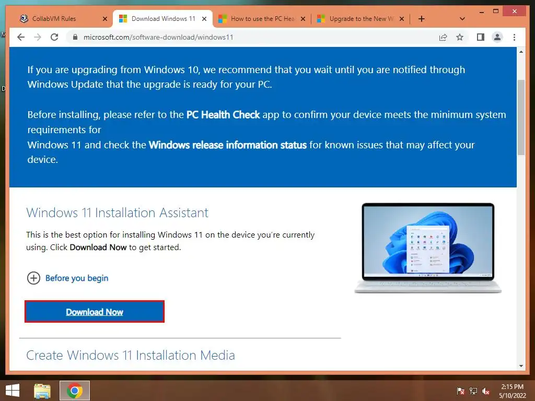Viewport: 535px width, 401px height.
Task: Select the Download Windows 11 tab
Action: click(163, 19)
